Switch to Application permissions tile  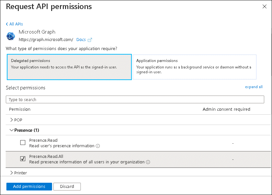[194, 67]
